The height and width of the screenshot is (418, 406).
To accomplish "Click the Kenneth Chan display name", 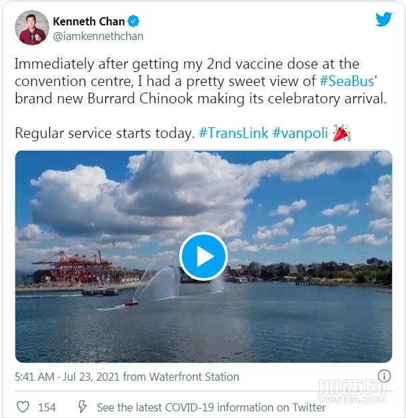I will tap(89, 21).
